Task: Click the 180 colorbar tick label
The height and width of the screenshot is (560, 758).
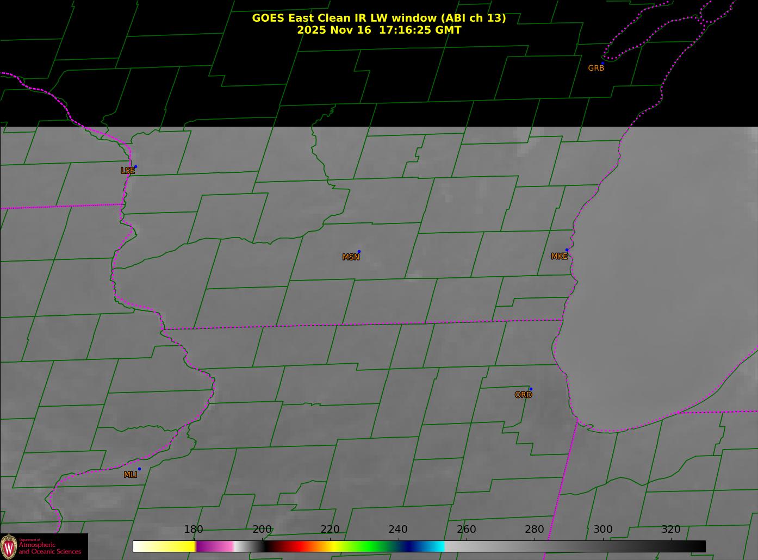Action: (194, 530)
